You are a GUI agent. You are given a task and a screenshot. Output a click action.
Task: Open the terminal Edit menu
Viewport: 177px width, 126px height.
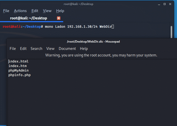tap(35, 11)
